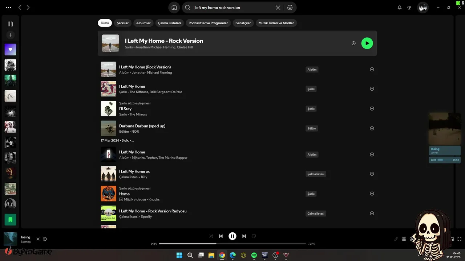Focus the search input field

point(232,7)
